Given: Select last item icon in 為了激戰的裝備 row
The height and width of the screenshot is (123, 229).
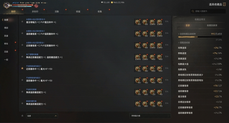Looking at the screenshot, I should [x=159, y=57].
